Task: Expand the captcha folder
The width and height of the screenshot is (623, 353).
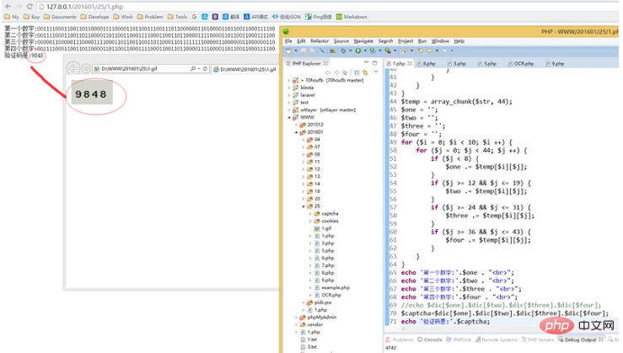Action: [310, 213]
